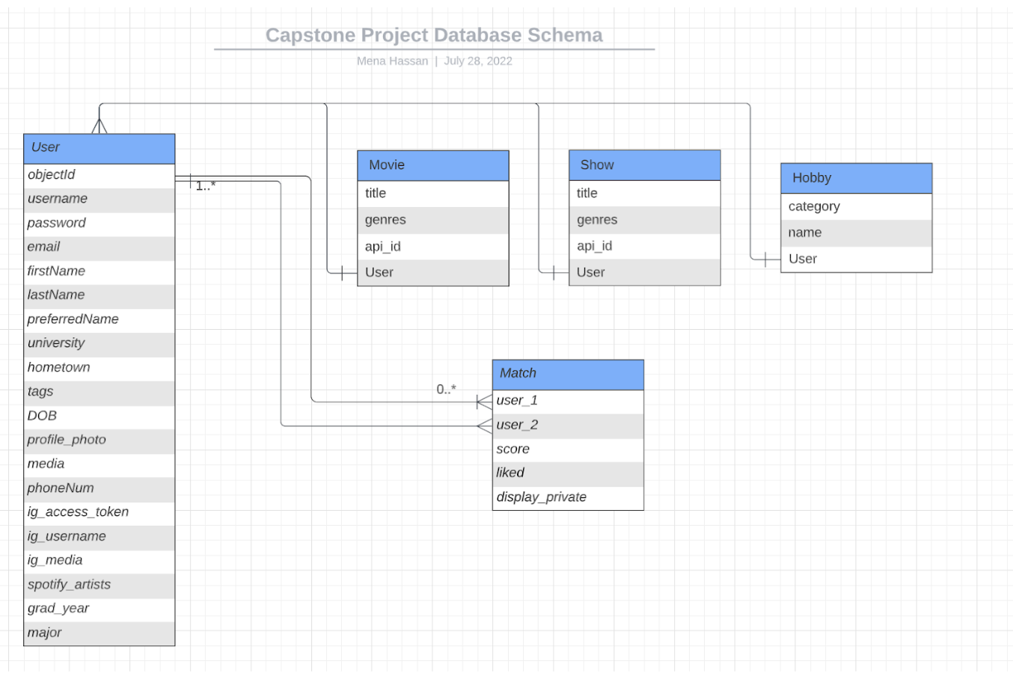Select the User table header
Image resolution: width=1013 pixels, height=682 pixels.
click(x=98, y=147)
